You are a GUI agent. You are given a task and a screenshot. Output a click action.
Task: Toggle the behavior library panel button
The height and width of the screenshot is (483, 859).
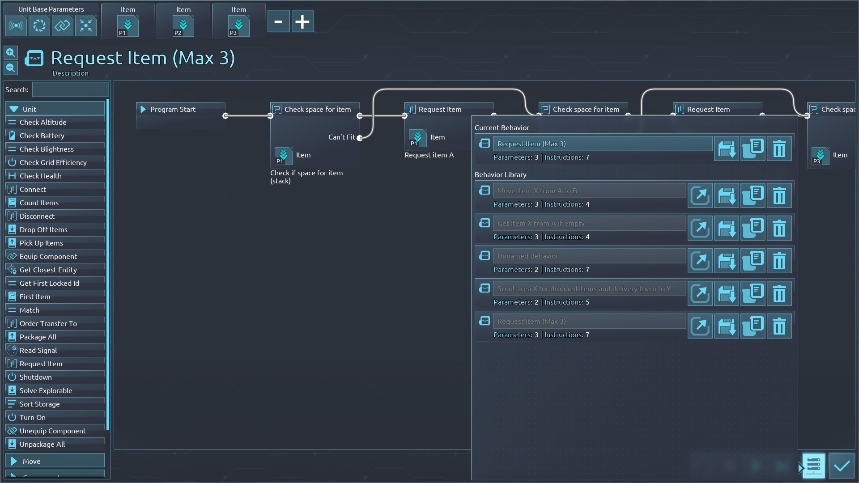(x=813, y=466)
